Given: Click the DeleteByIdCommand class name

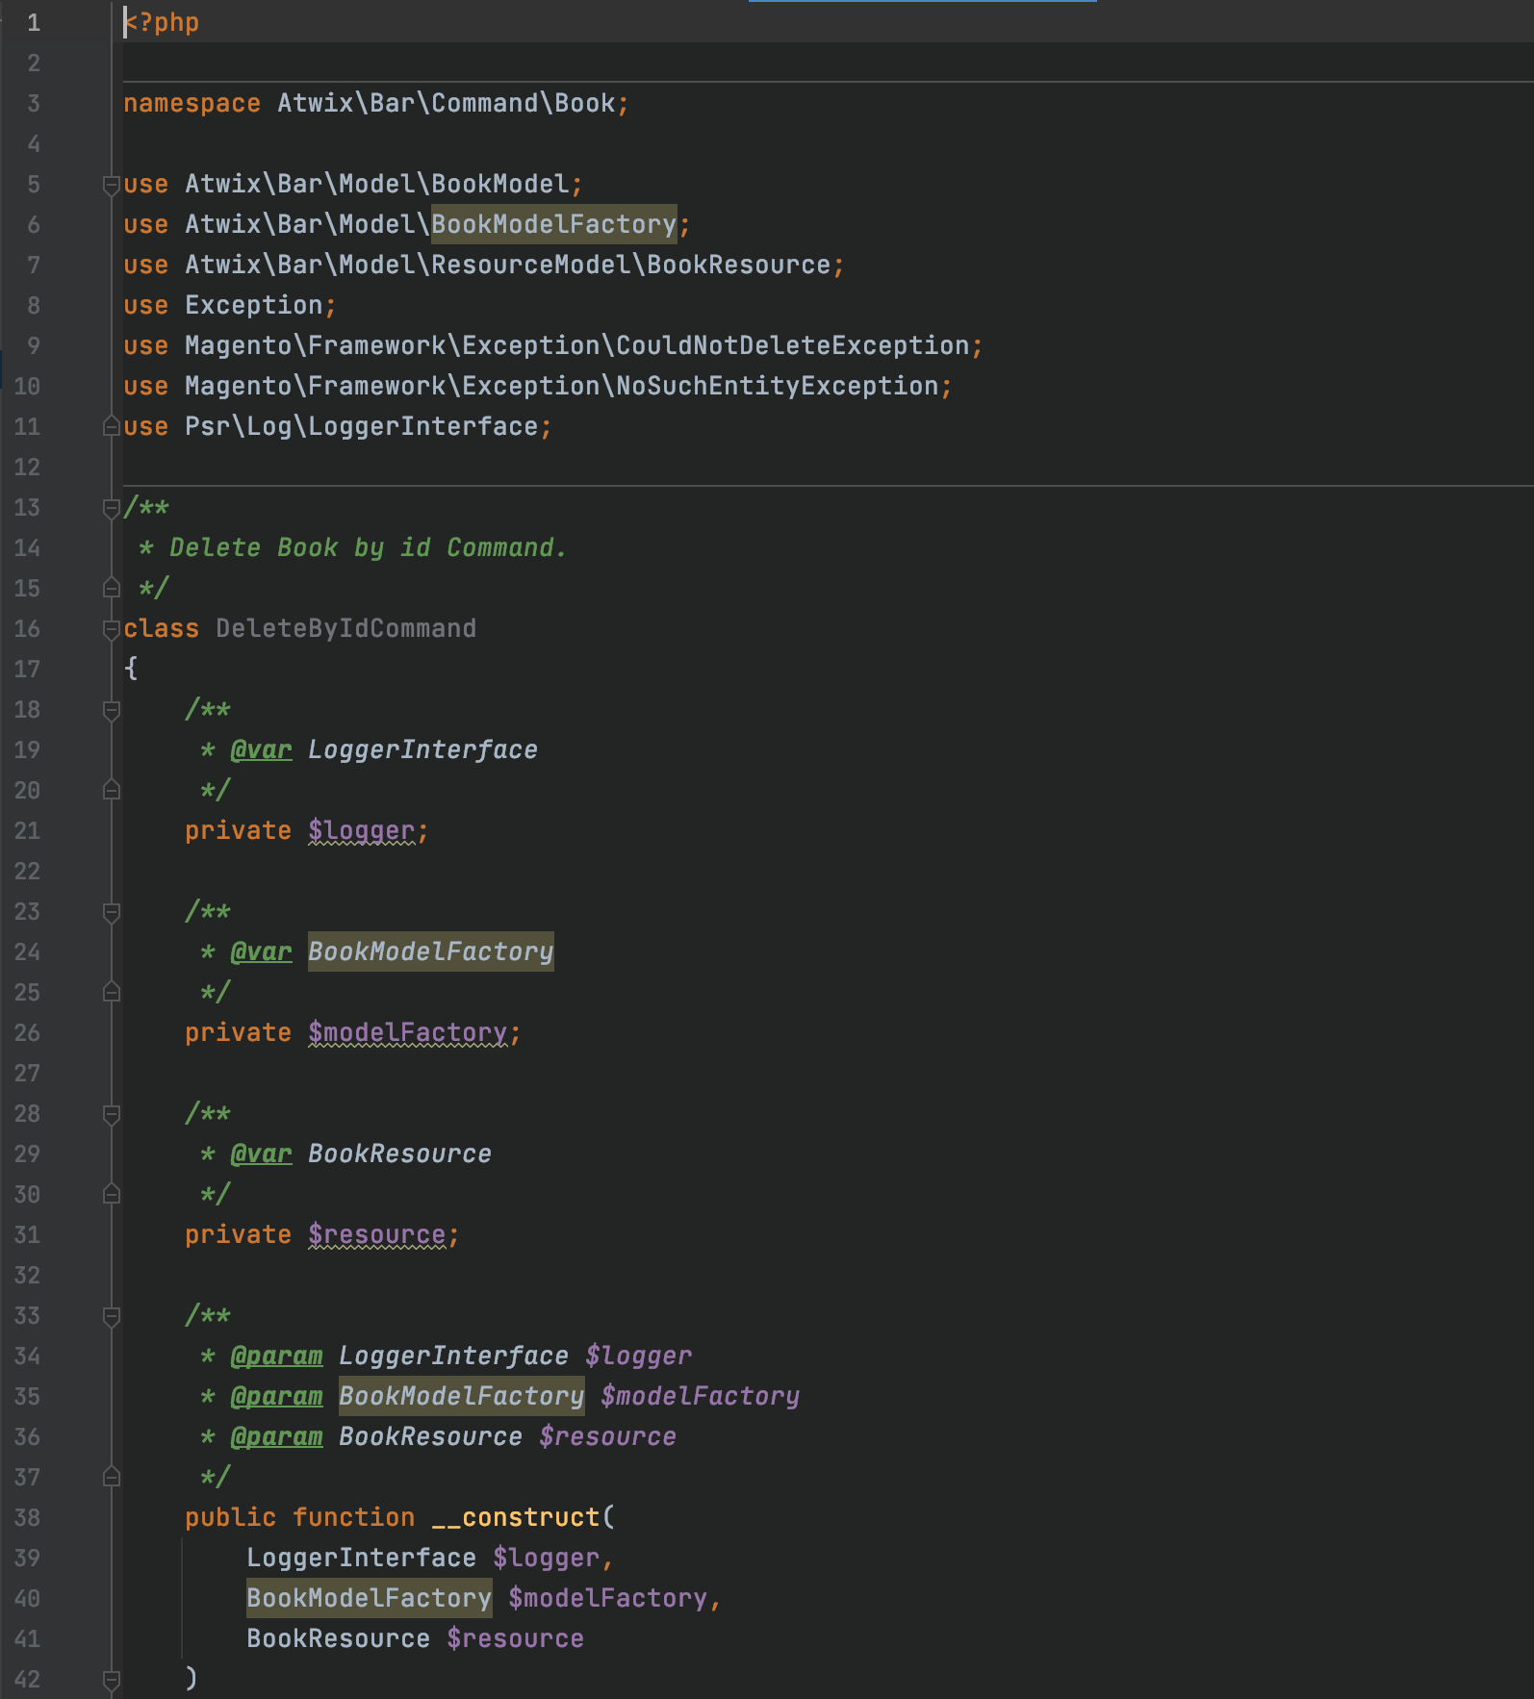Looking at the screenshot, I should 345,628.
